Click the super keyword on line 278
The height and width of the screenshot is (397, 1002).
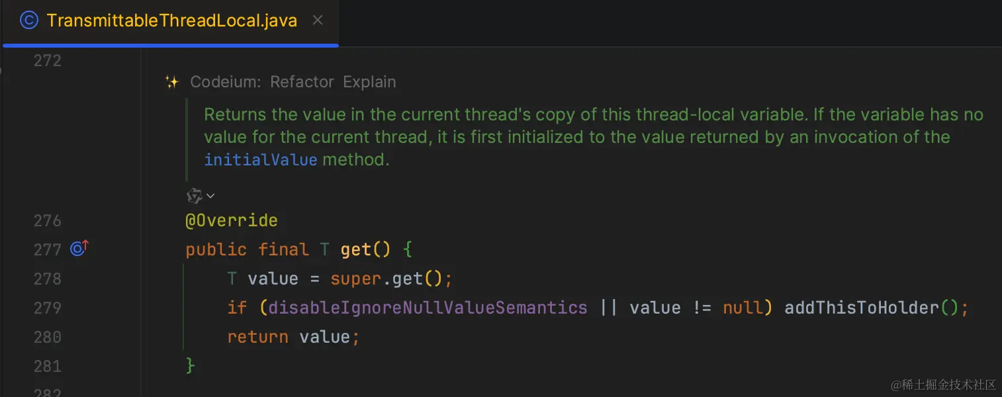coord(356,279)
